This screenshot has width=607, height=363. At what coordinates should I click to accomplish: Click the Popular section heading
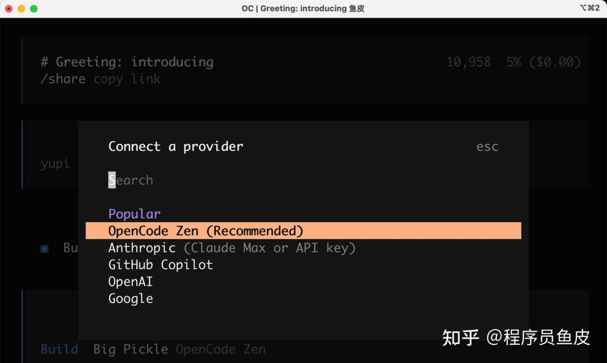pos(134,214)
